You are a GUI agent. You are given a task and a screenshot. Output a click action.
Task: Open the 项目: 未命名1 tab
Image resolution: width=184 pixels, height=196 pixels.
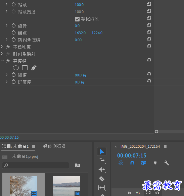pos(15,146)
